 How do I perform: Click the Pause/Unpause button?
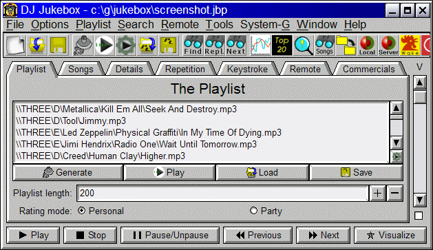coord(170,236)
